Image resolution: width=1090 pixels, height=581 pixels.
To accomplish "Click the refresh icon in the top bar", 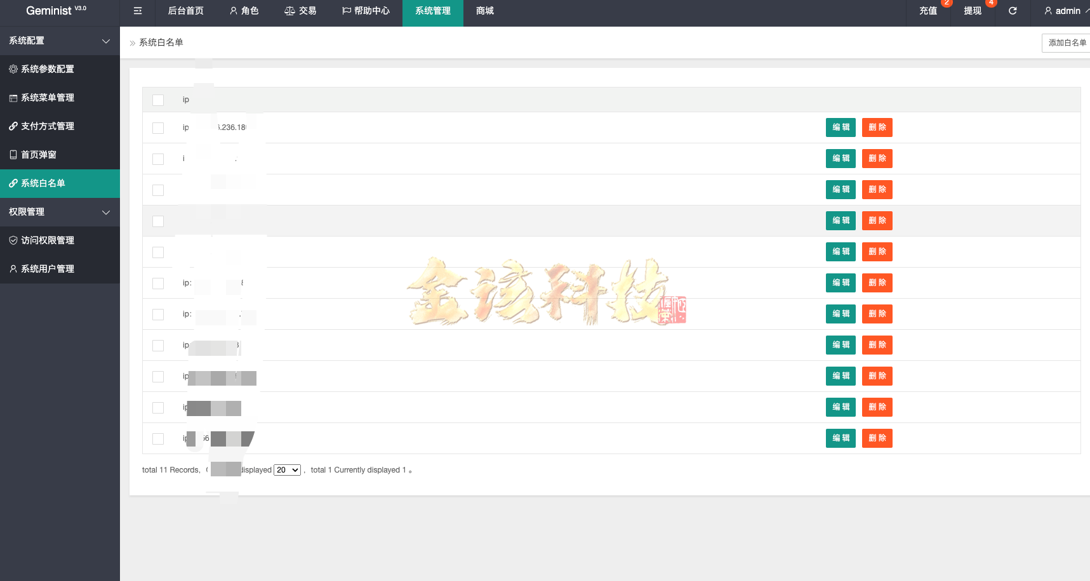I will (x=1013, y=11).
